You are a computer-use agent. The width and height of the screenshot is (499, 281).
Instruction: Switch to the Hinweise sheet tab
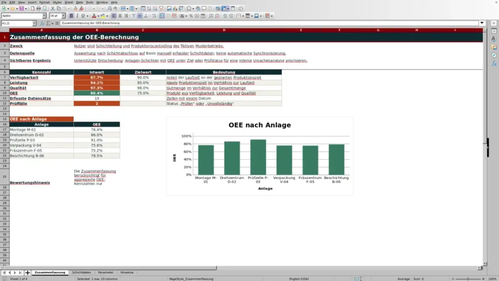tap(127, 273)
